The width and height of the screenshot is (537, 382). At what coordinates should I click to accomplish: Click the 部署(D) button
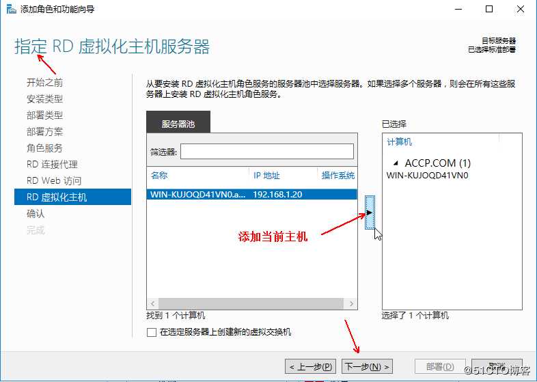tap(440, 366)
